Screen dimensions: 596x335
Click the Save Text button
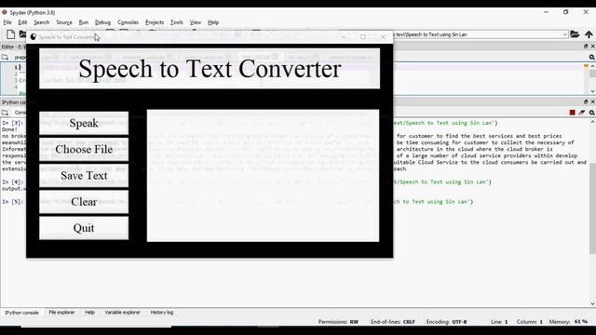click(x=84, y=176)
